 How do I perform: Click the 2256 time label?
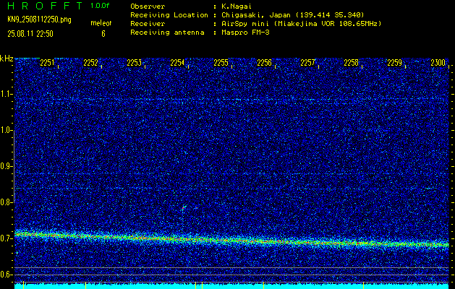click(264, 62)
